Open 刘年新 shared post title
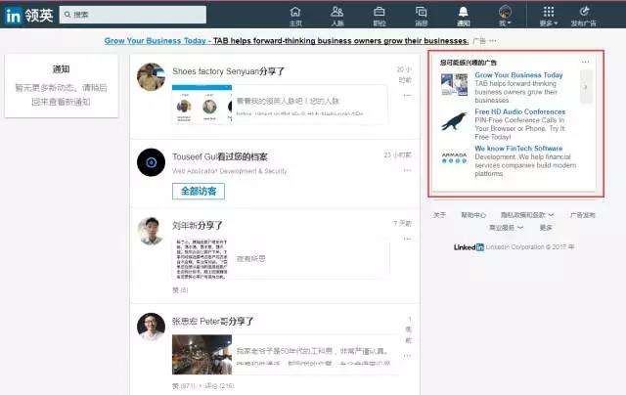 click(x=198, y=226)
